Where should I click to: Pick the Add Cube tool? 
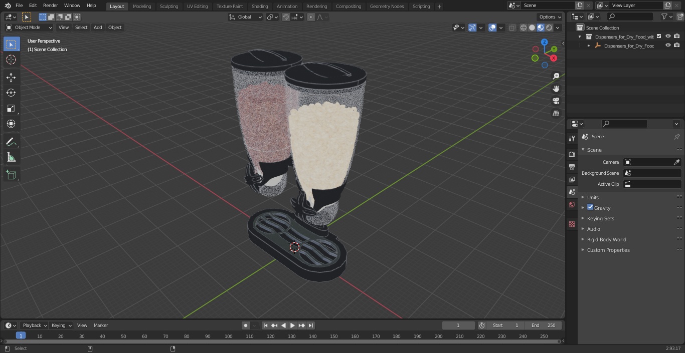11,175
